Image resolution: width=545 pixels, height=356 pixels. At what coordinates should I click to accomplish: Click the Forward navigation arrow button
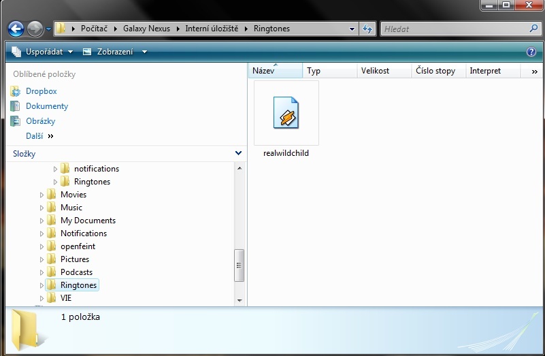[35, 29]
